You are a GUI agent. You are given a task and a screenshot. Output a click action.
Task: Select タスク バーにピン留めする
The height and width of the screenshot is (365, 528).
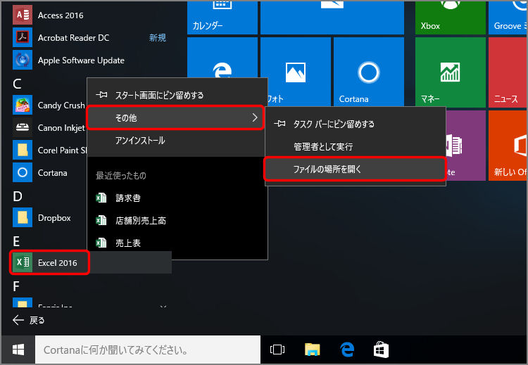pyautogui.click(x=356, y=124)
